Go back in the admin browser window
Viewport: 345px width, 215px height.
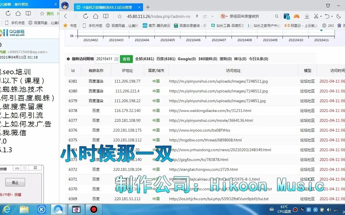click(x=65, y=16)
